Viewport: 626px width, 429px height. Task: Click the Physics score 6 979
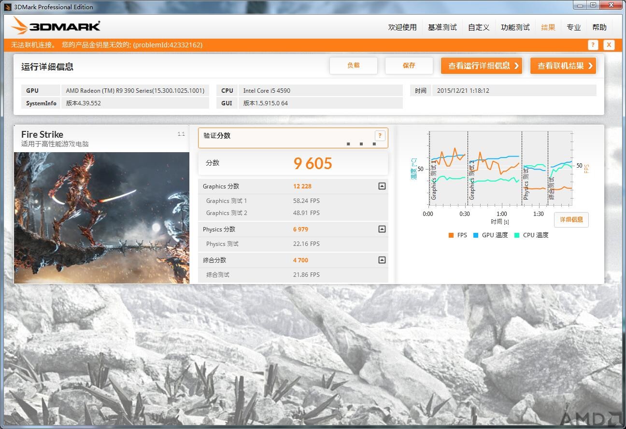pyautogui.click(x=300, y=229)
